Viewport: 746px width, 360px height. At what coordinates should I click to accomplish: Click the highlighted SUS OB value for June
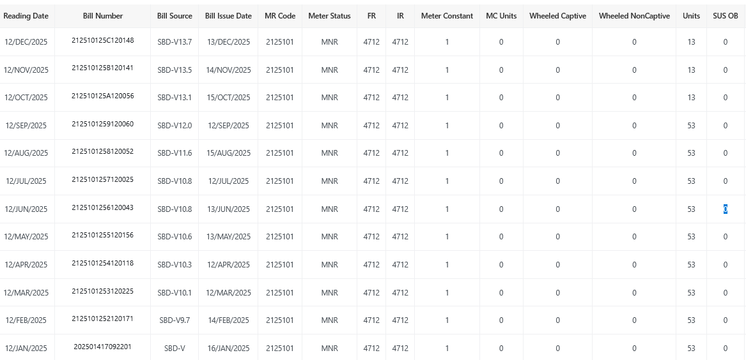725,209
